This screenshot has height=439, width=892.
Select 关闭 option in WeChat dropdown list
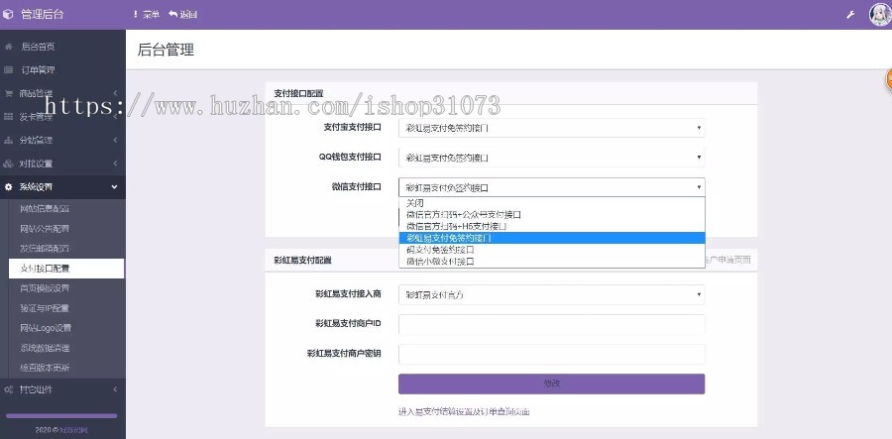click(x=415, y=202)
